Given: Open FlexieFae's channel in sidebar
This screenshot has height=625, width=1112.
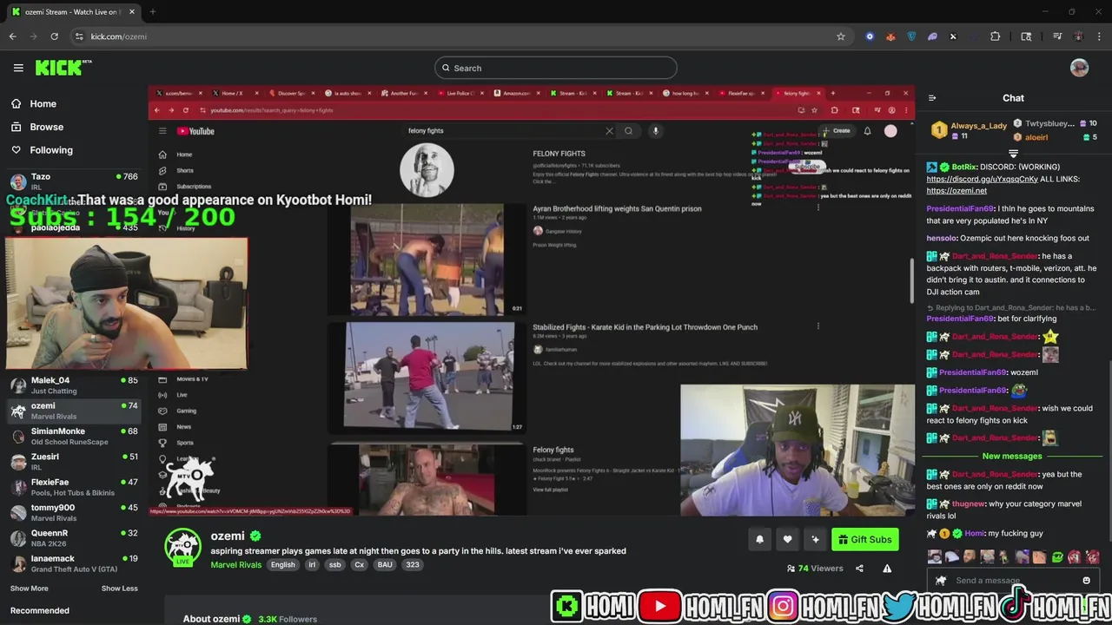Looking at the screenshot, I should pyautogui.click(x=74, y=487).
